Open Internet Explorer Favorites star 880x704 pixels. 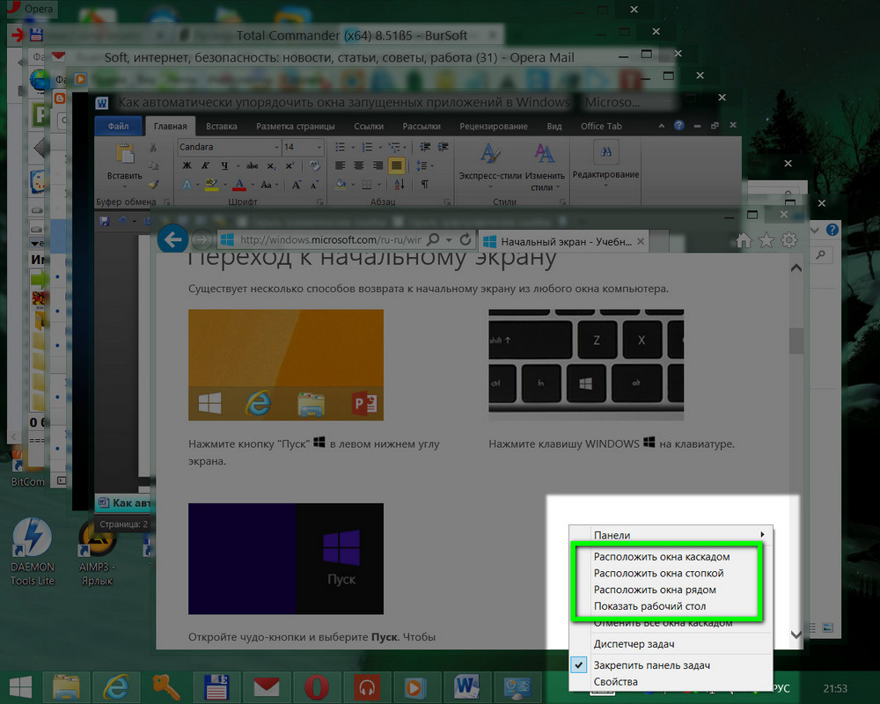click(x=766, y=240)
